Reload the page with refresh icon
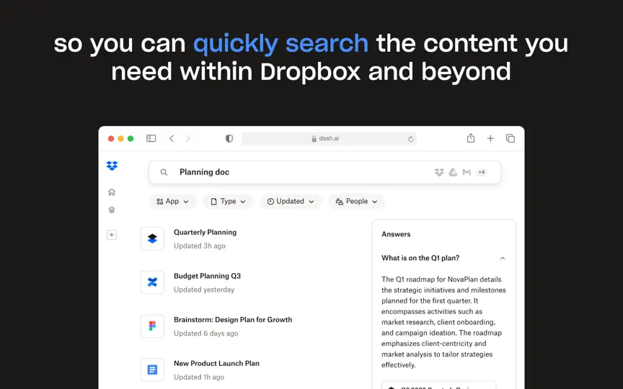Screen dimensions: 623x389 click(x=411, y=139)
